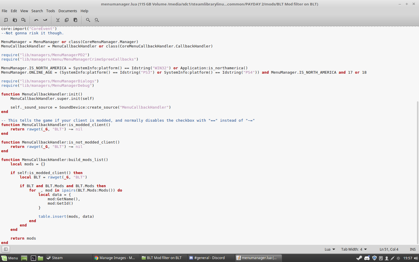
Task: Launch Terminal from the panel
Action: click(33, 258)
